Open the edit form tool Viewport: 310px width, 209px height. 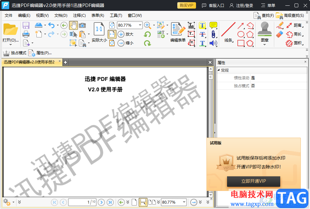click(x=178, y=32)
